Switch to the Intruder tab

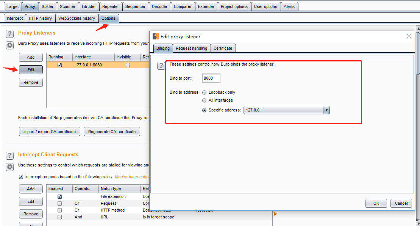click(x=89, y=6)
